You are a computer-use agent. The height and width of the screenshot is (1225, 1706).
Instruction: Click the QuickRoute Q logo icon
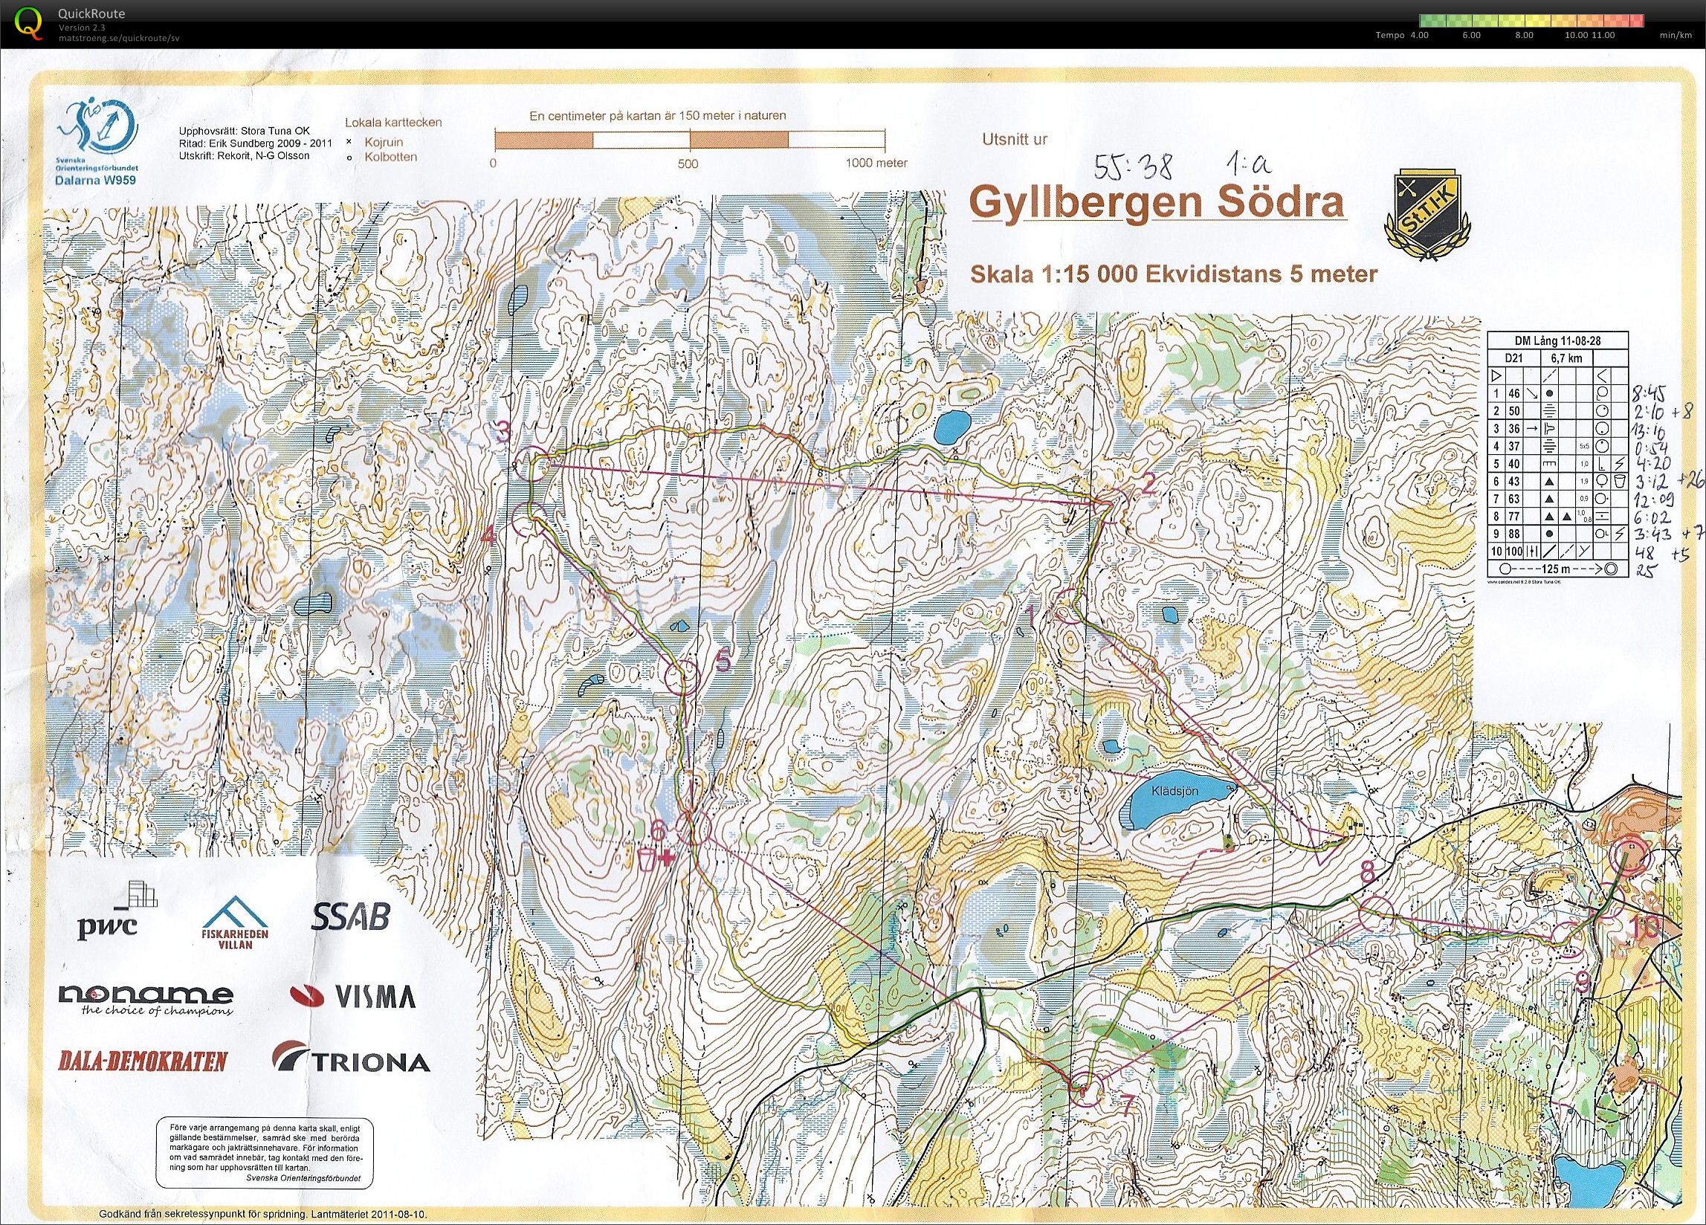pyautogui.click(x=29, y=22)
